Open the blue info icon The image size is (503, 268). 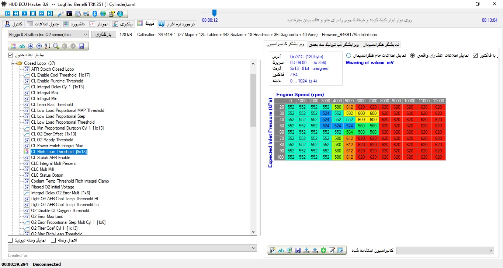[120, 14]
